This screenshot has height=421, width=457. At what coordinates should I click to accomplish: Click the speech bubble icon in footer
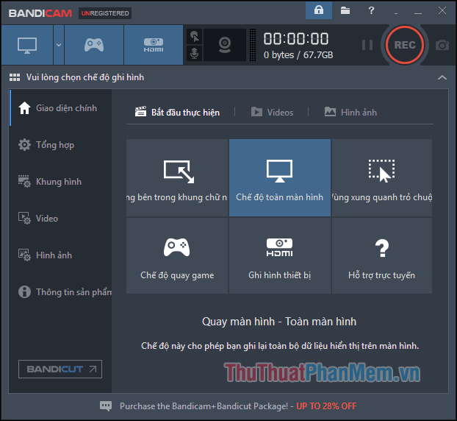pyautogui.click(x=106, y=406)
